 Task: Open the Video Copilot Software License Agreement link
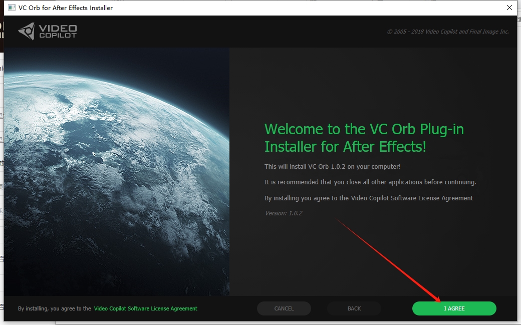(146, 308)
